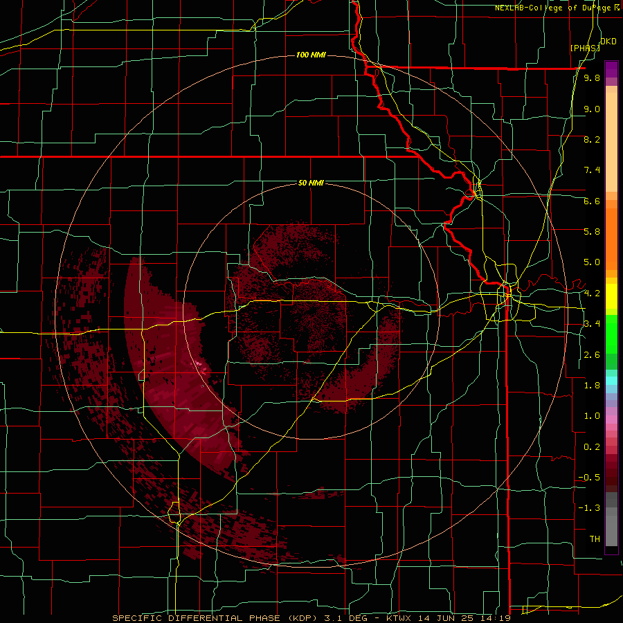The image size is (623, 623).
Task: Select the green band of the color bar
Action: pyautogui.click(x=611, y=334)
